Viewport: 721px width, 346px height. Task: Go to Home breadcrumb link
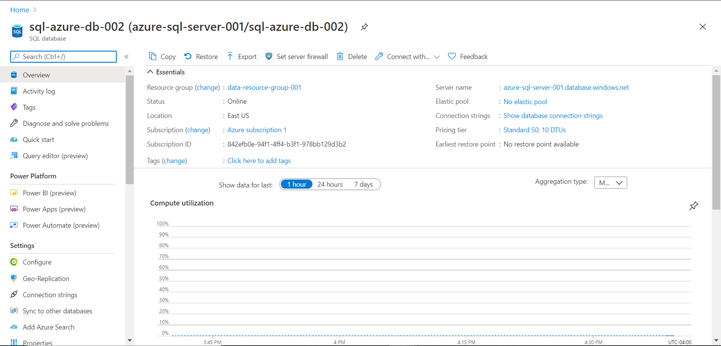(x=19, y=10)
